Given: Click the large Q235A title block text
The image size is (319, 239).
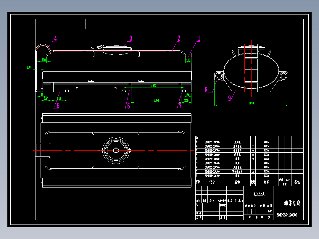Looking at the screenshot, I should tap(259, 194).
